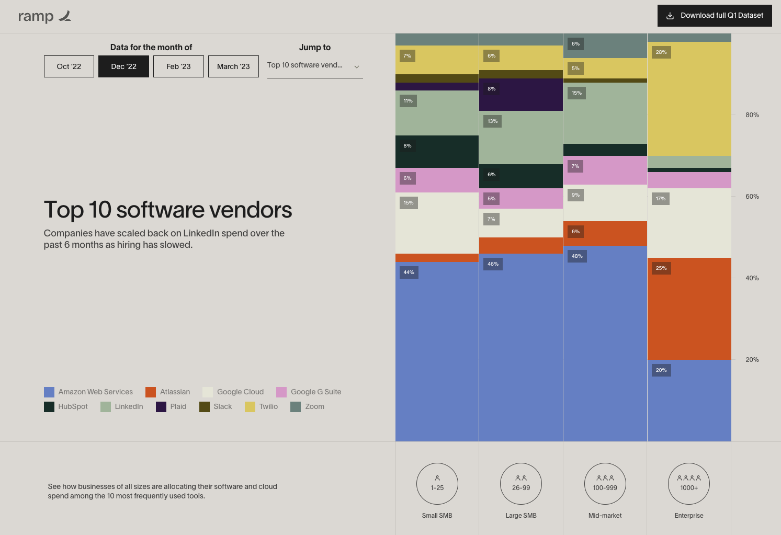The width and height of the screenshot is (781, 535).
Task: Click the 6% Atlassian label in Mid-market
Action: (x=575, y=232)
